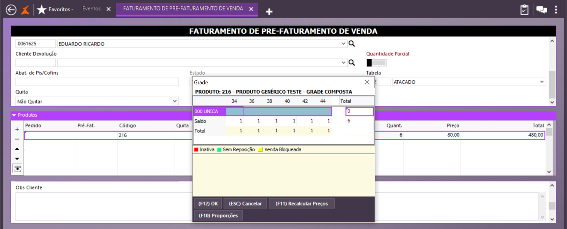Add a new tab with plus icon
Image resolution: width=567 pixels, height=229 pixels.
coord(269,12)
